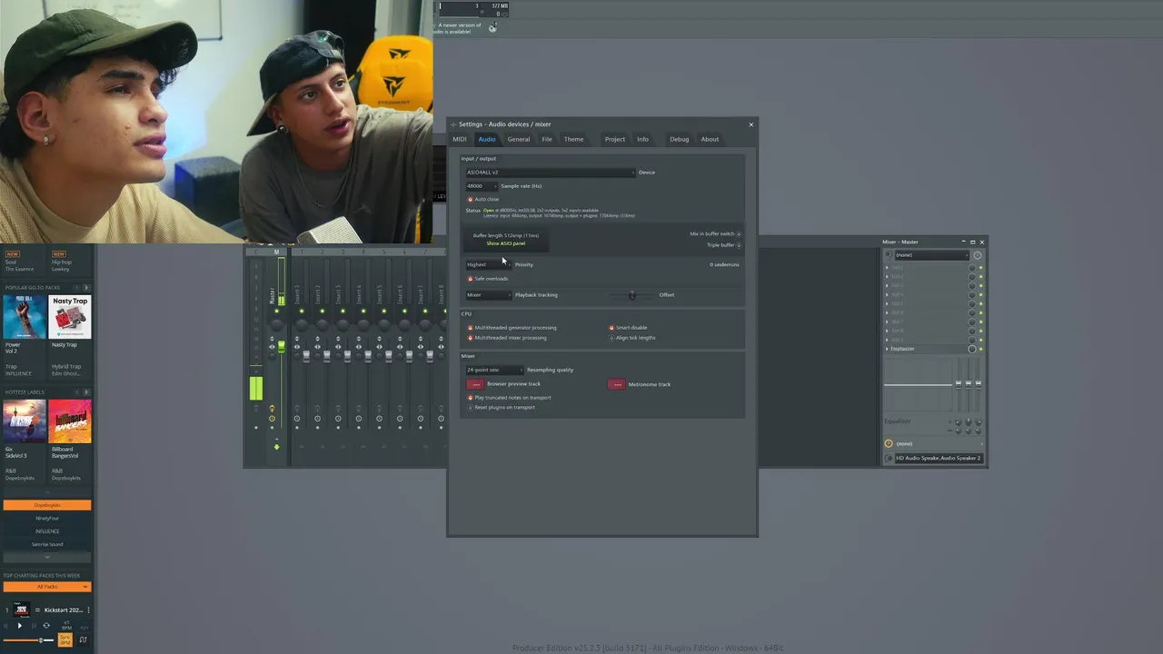1163x654 pixels.
Task: Open the Playback tracking Mixer dropdown
Action: [x=488, y=294]
